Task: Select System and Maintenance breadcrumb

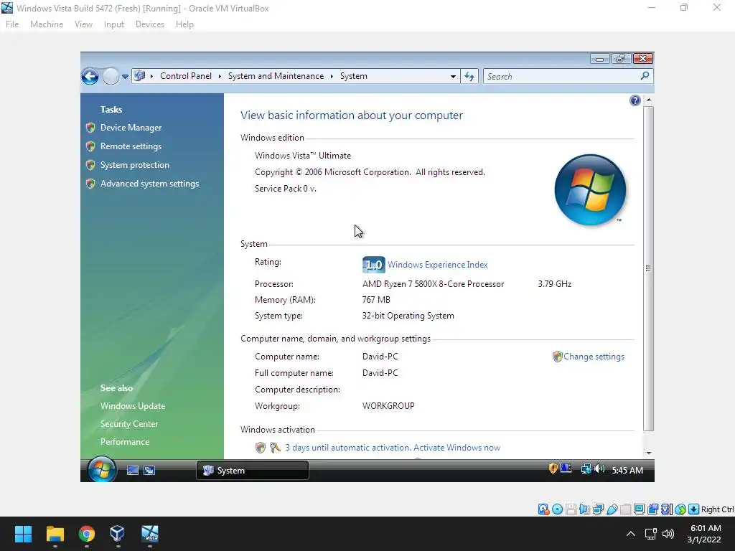Action: 276,76
